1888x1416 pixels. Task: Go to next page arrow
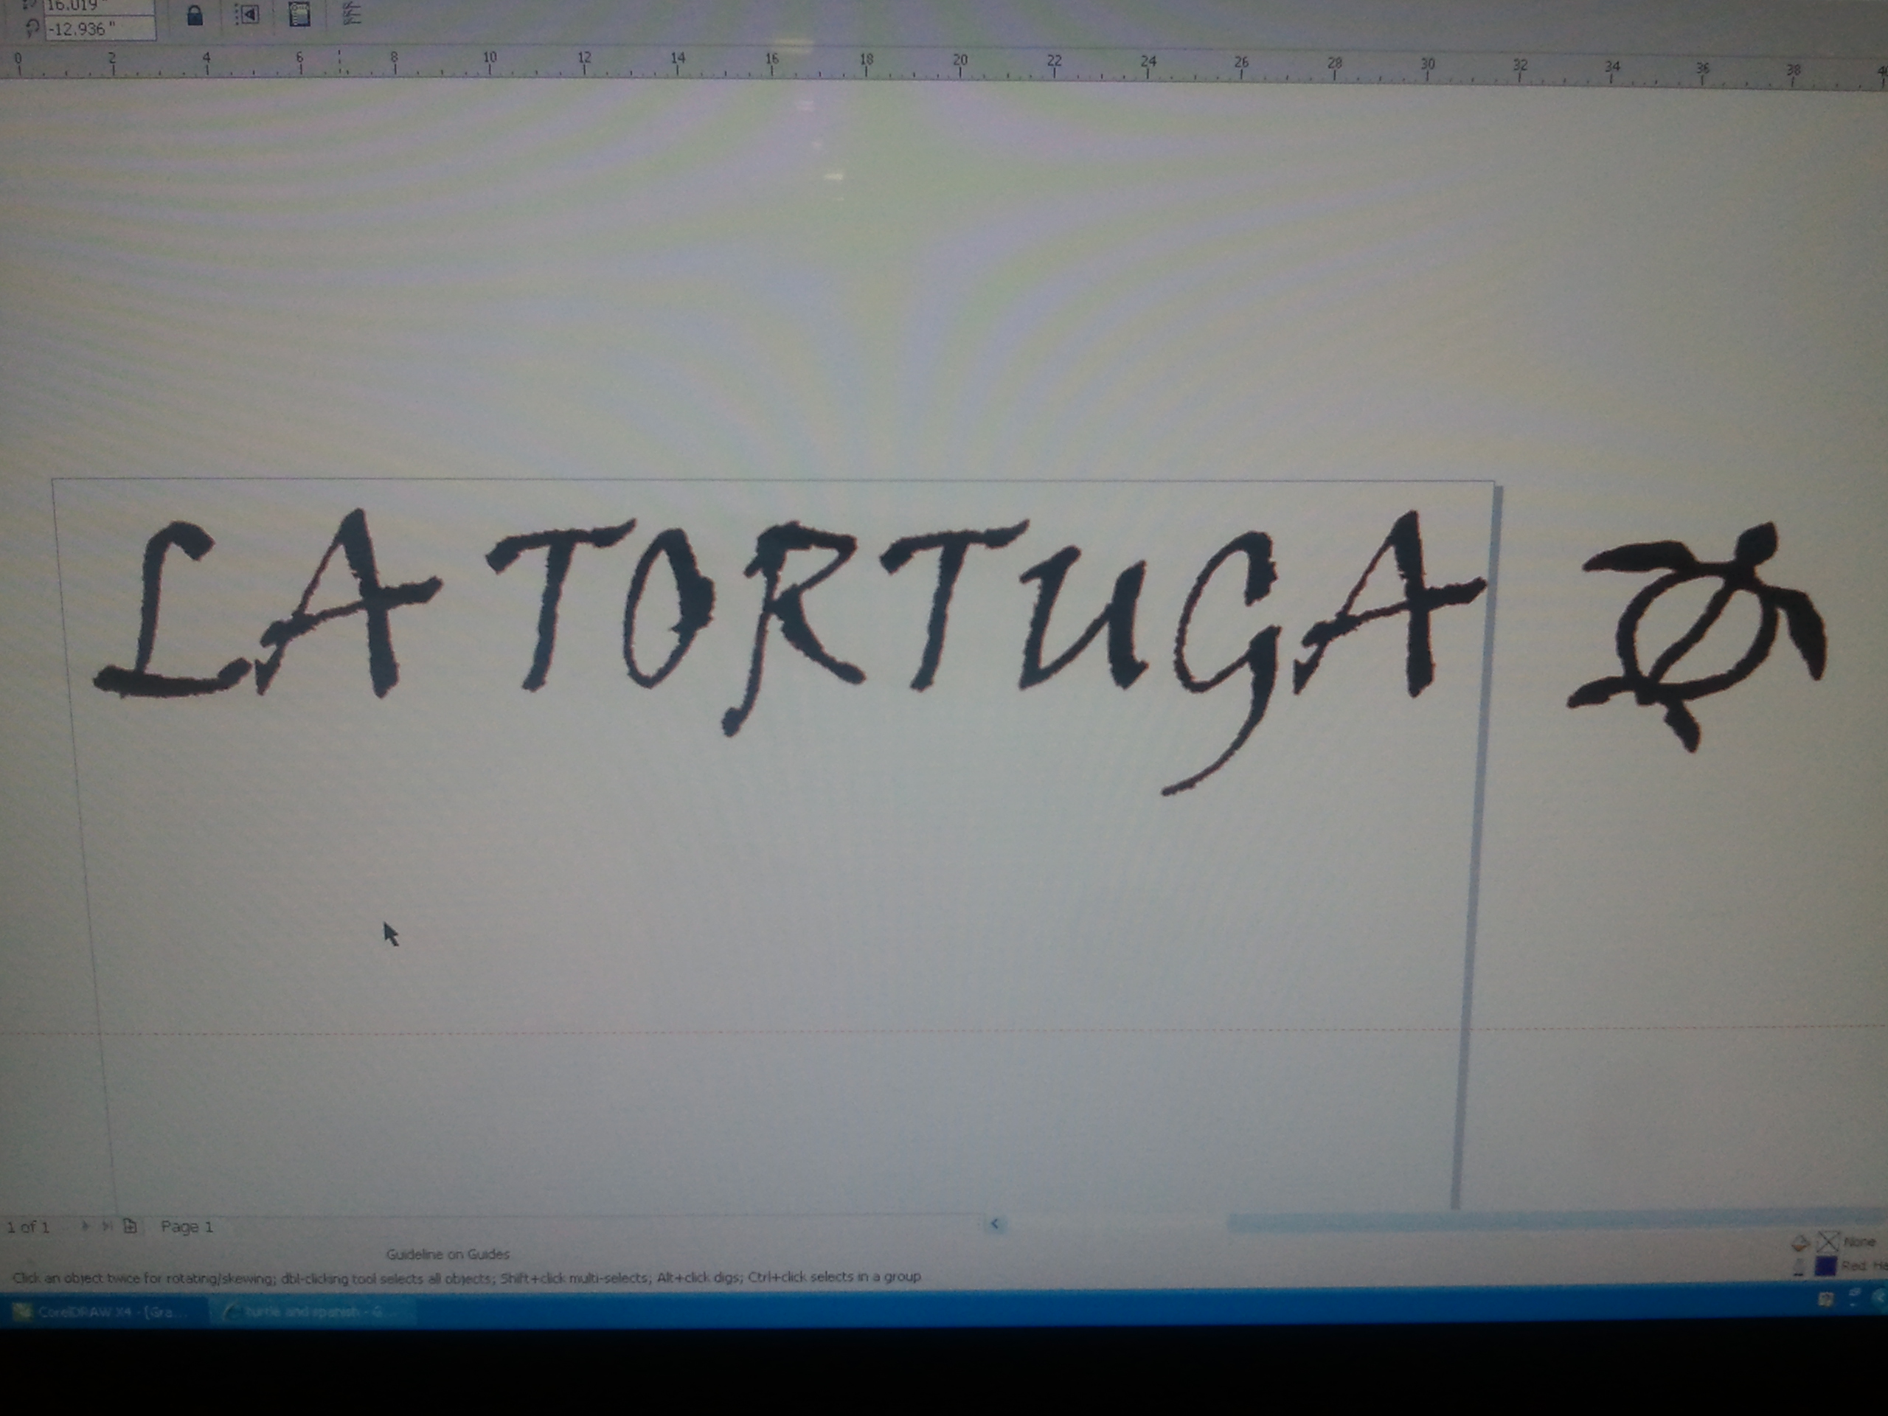click(85, 1226)
